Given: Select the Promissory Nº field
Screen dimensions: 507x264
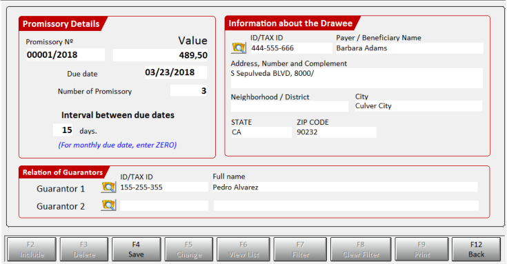Looking at the screenshot, I should pos(66,54).
